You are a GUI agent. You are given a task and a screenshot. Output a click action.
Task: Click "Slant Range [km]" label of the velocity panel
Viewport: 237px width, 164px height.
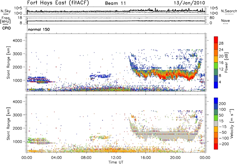pyautogui.click(x=8, y=123)
